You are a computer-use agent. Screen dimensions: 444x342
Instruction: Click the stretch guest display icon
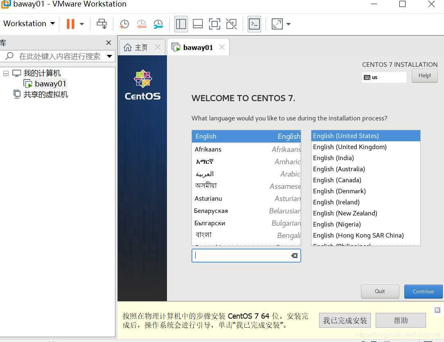click(x=277, y=24)
